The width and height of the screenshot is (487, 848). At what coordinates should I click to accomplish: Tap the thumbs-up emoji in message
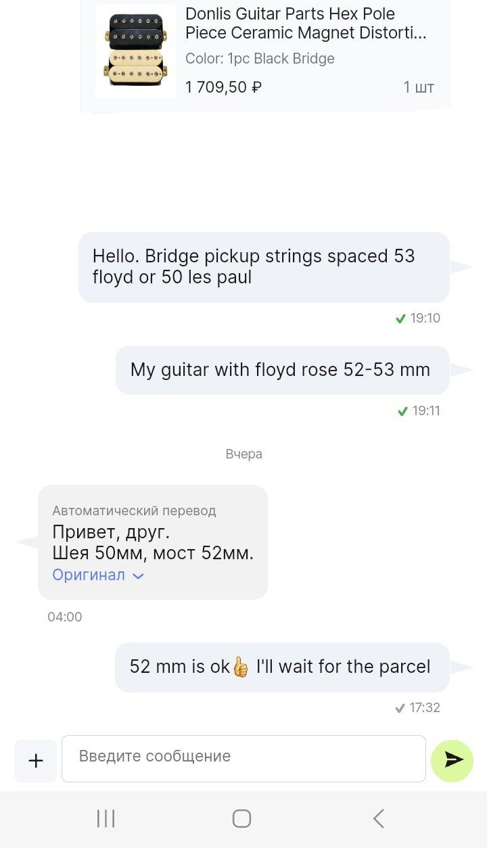[x=241, y=667]
